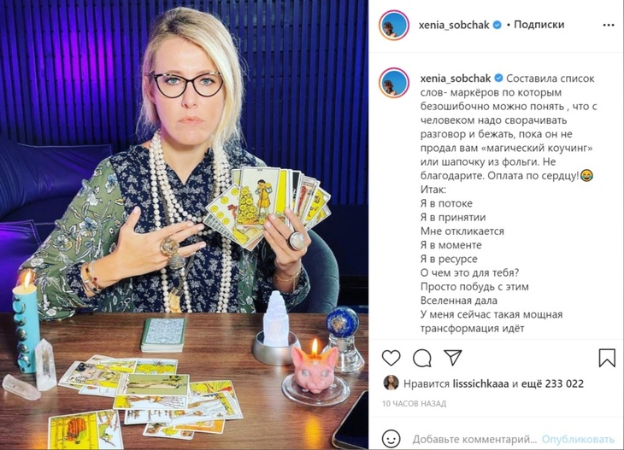This screenshot has height=450, width=624.
Task: Open the header profile avatar of xenia_sobchak
Action: [x=394, y=26]
